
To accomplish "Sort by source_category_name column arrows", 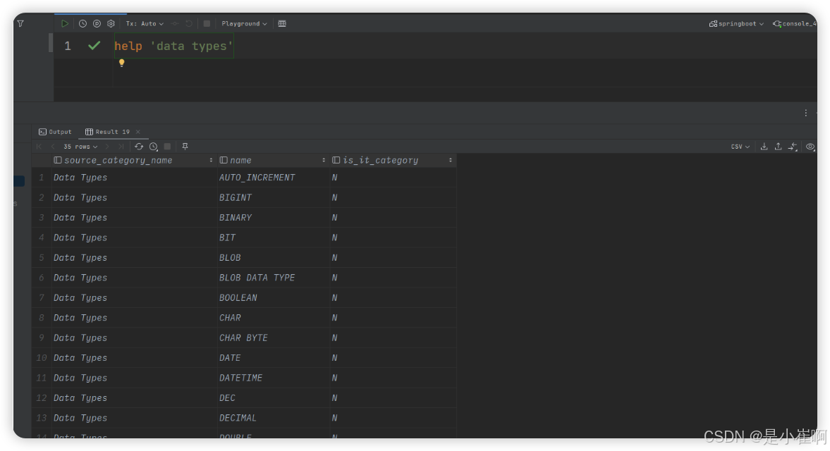I will pos(211,160).
